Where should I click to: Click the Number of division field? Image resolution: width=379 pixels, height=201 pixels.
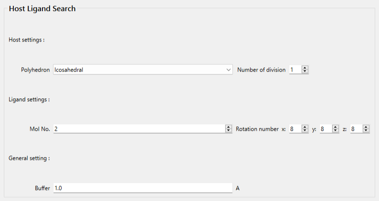(x=295, y=70)
